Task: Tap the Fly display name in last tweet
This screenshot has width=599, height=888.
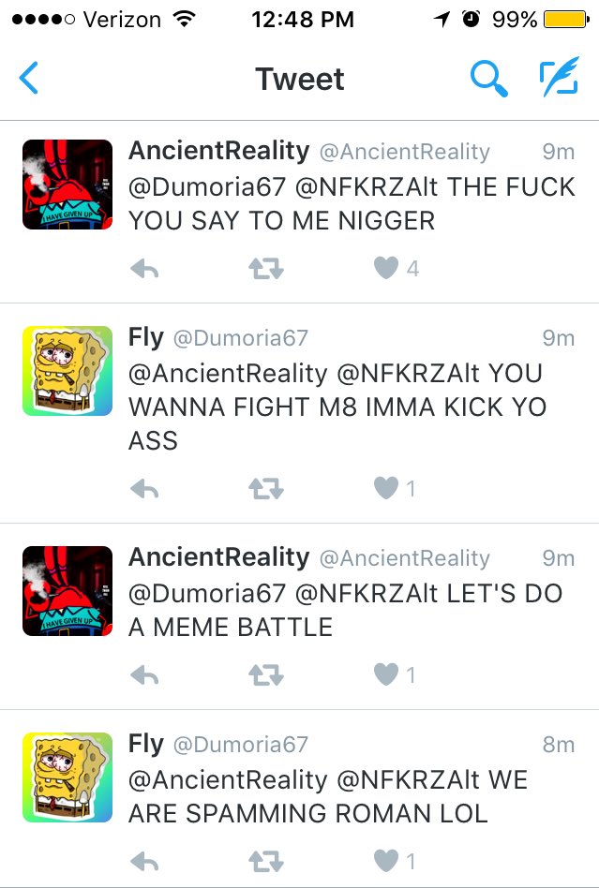Action: click(x=146, y=744)
